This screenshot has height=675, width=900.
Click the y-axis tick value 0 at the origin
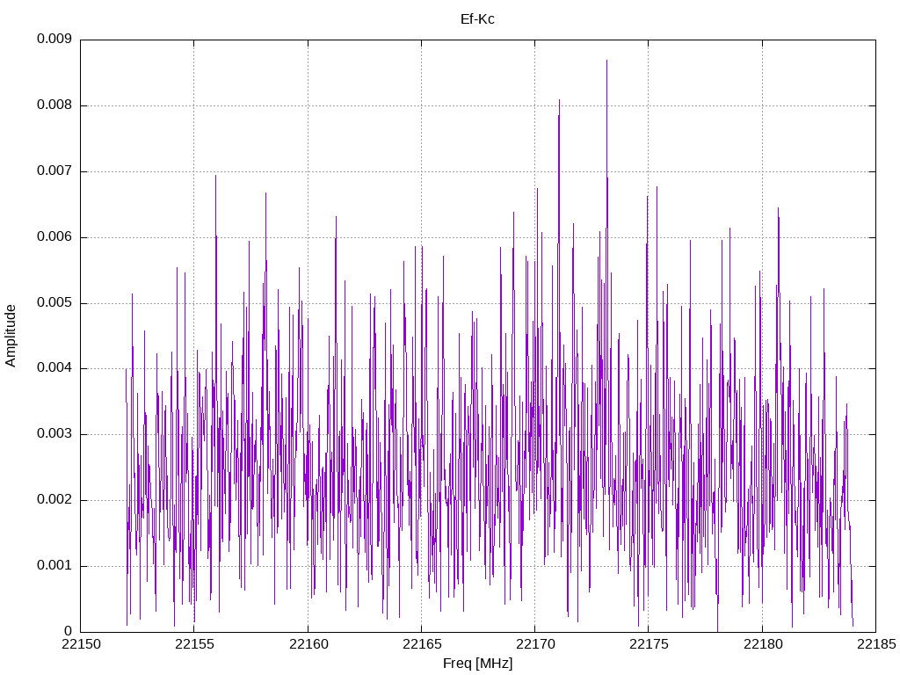point(69,631)
